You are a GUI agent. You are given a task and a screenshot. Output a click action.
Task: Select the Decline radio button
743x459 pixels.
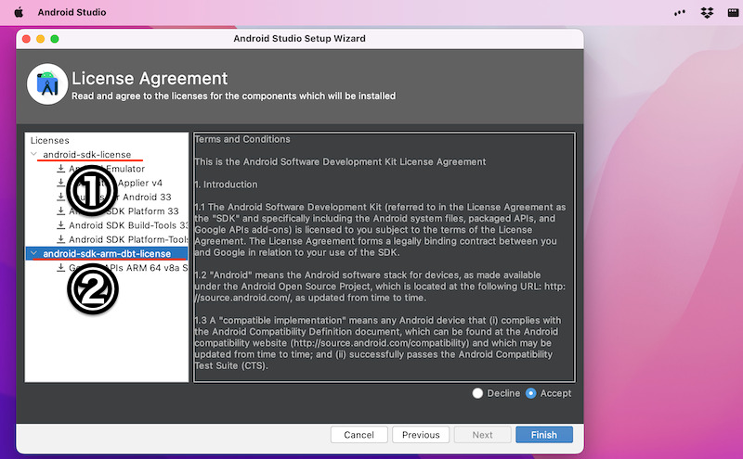478,393
